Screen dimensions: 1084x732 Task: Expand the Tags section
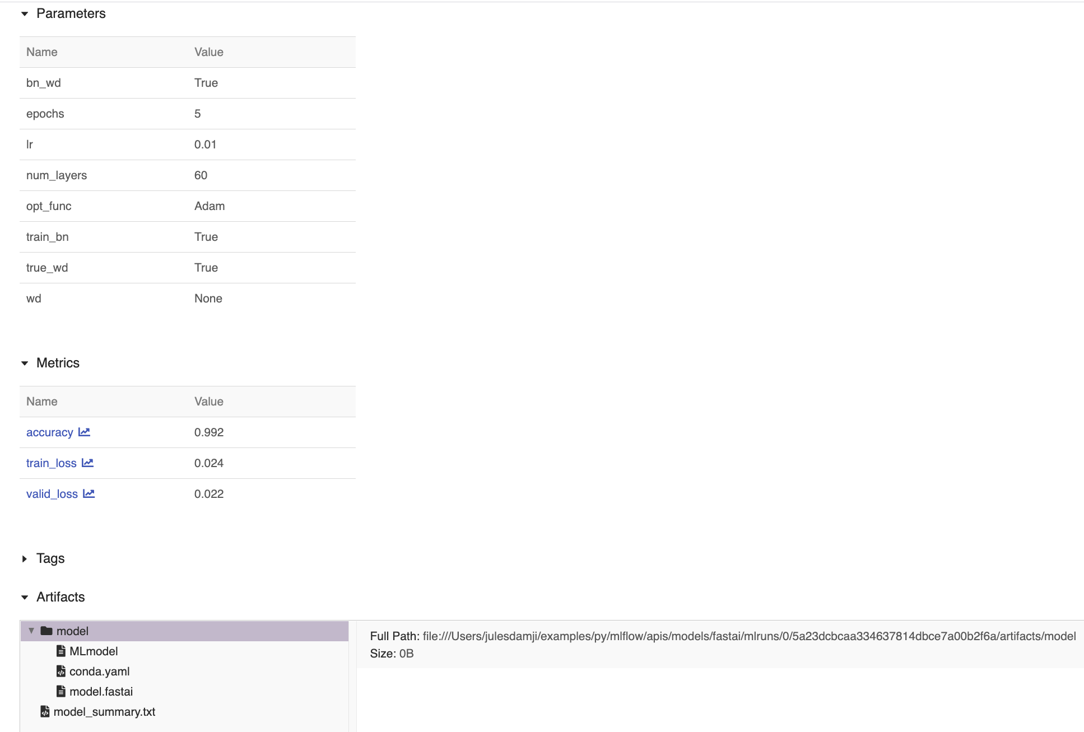click(25, 559)
